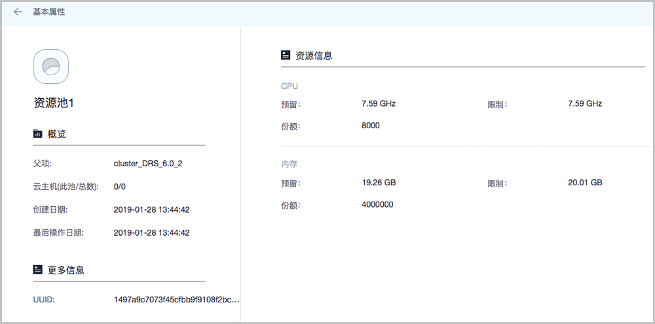
Task: Click the 资源池1 name heading
Action: pyautogui.click(x=57, y=103)
